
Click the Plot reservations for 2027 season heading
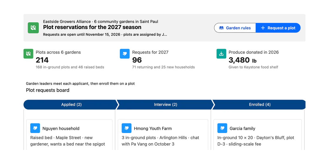coord(92,27)
